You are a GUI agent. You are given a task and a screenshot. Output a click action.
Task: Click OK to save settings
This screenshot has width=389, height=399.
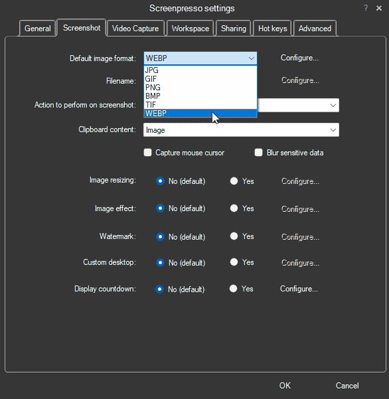coord(285,386)
